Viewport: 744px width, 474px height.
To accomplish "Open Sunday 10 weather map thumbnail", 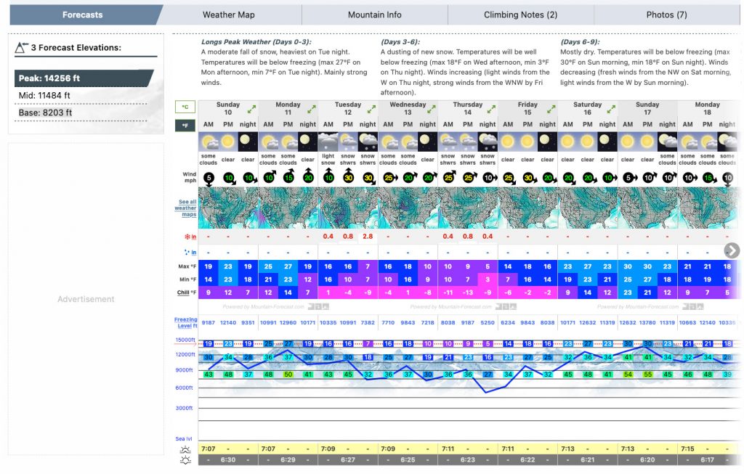I will point(228,208).
